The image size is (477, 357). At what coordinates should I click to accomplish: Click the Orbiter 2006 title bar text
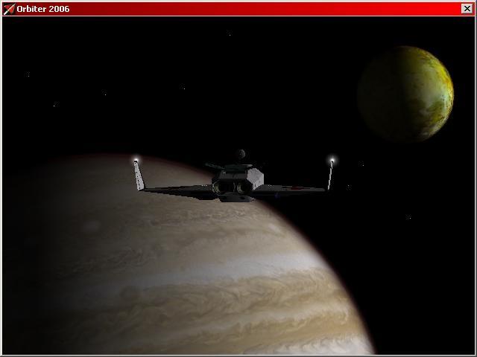43,9
